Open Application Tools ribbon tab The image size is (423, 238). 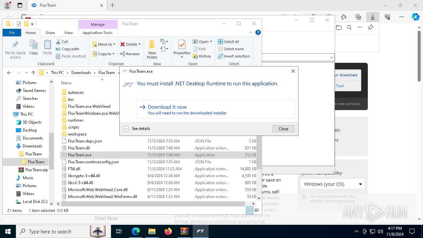point(97,33)
